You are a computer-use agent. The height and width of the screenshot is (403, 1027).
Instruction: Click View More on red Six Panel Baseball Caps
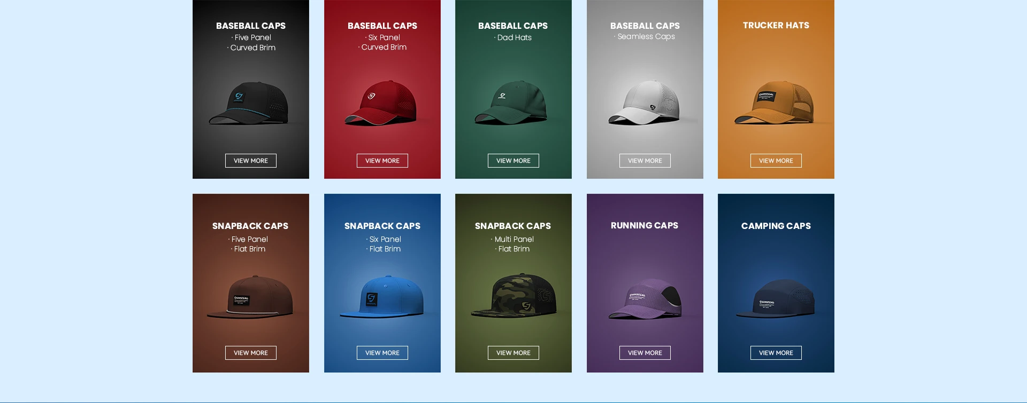point(382,161)
